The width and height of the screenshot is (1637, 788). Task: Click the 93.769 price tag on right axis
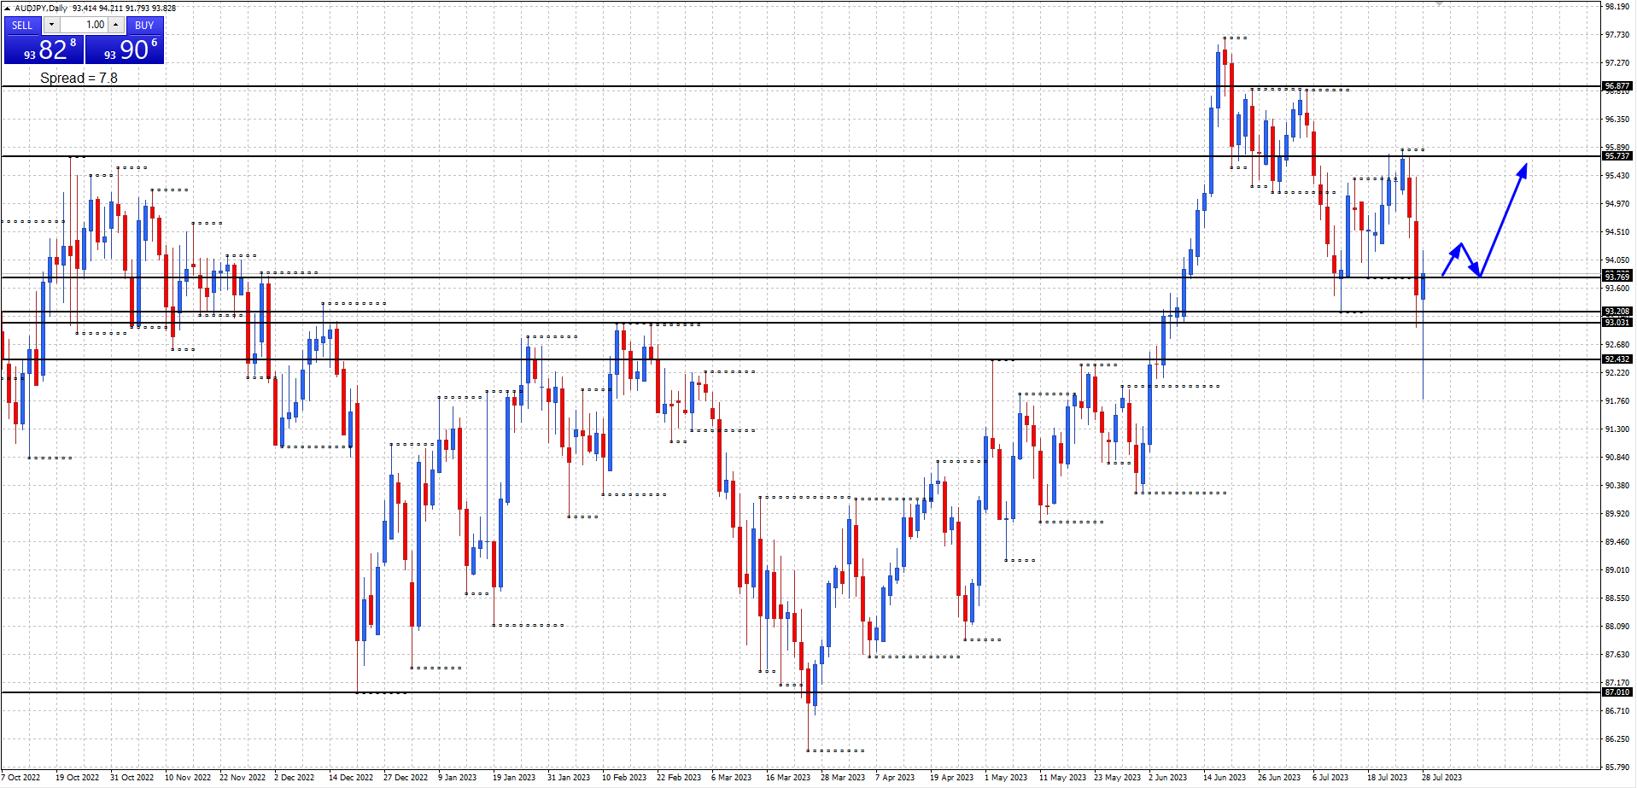[1618, 277]
